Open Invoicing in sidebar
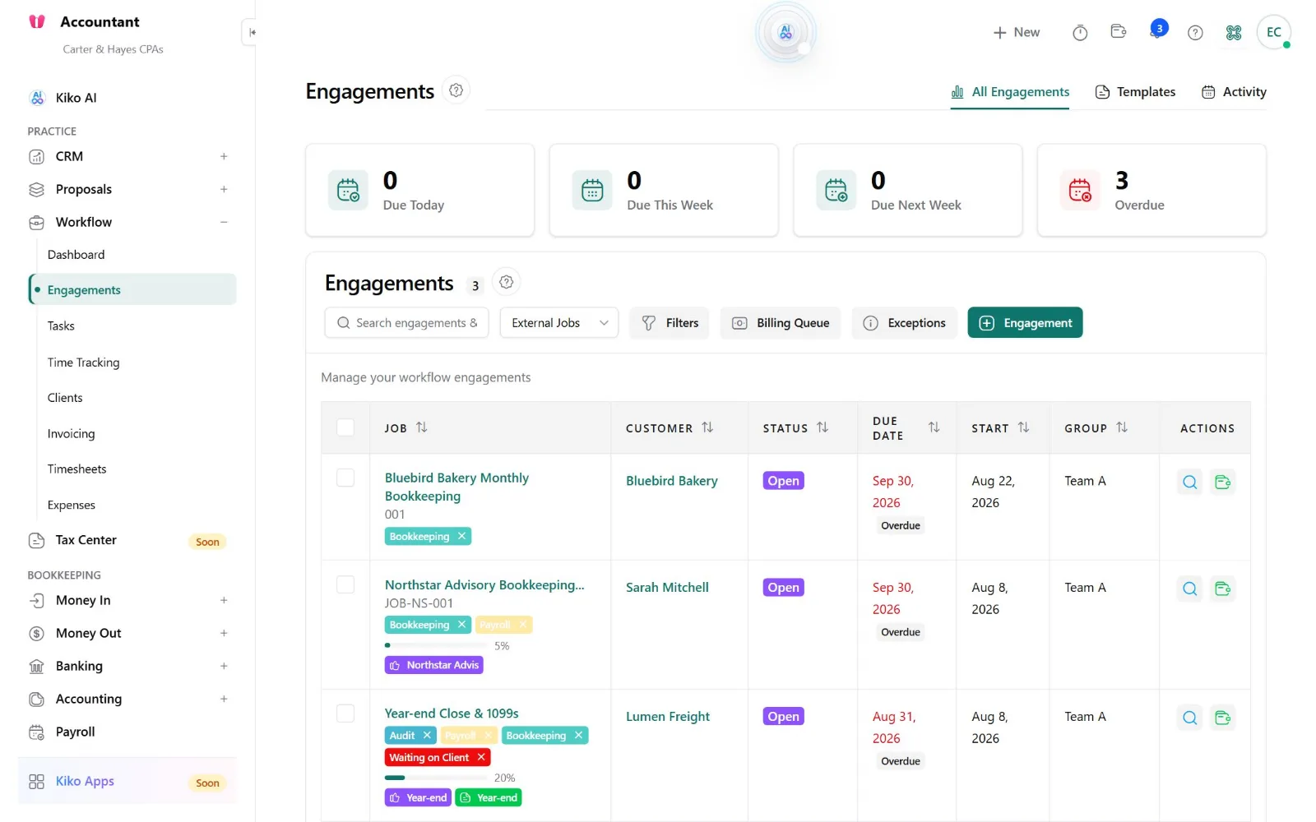The image size is (1316, 822). [72, 434]
